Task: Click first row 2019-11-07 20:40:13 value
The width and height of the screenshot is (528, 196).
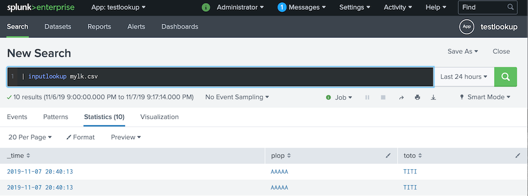Action: [x=40, y=172]
